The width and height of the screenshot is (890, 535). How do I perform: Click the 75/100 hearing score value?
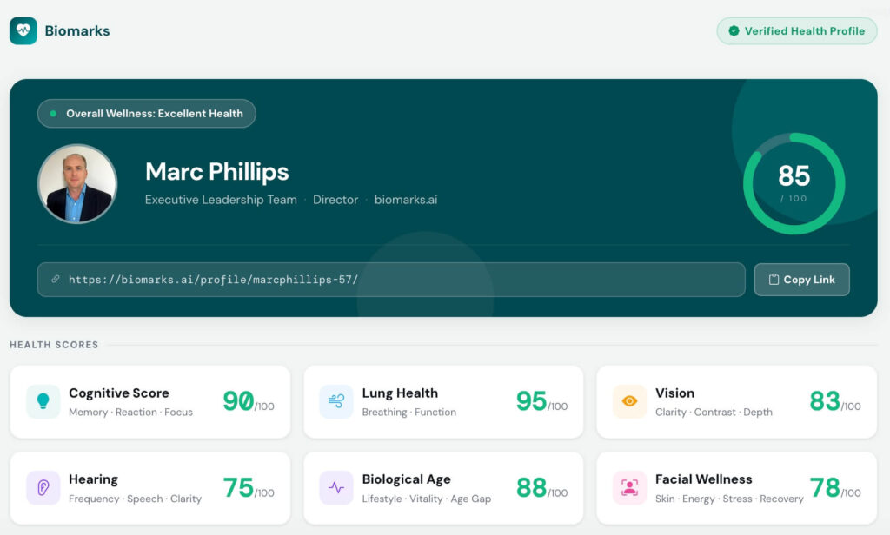249,487
